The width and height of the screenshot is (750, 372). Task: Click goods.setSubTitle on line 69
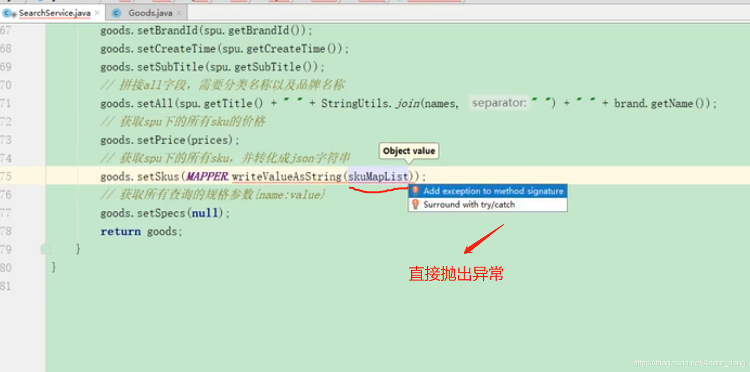153,67
